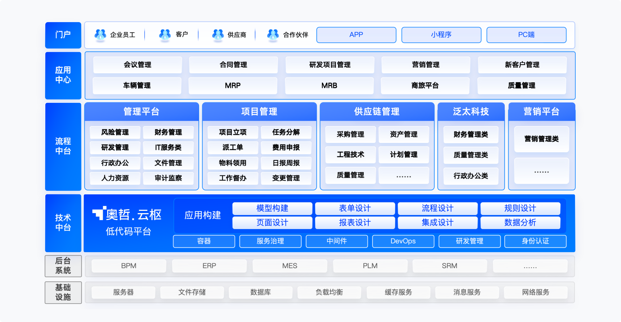This screenshot has width=621, height=322.
Task: Open the 商旅平台 application tile
Action: [x=425, y=86]
